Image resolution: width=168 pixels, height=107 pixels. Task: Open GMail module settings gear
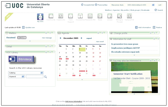[x=50, y=46]
